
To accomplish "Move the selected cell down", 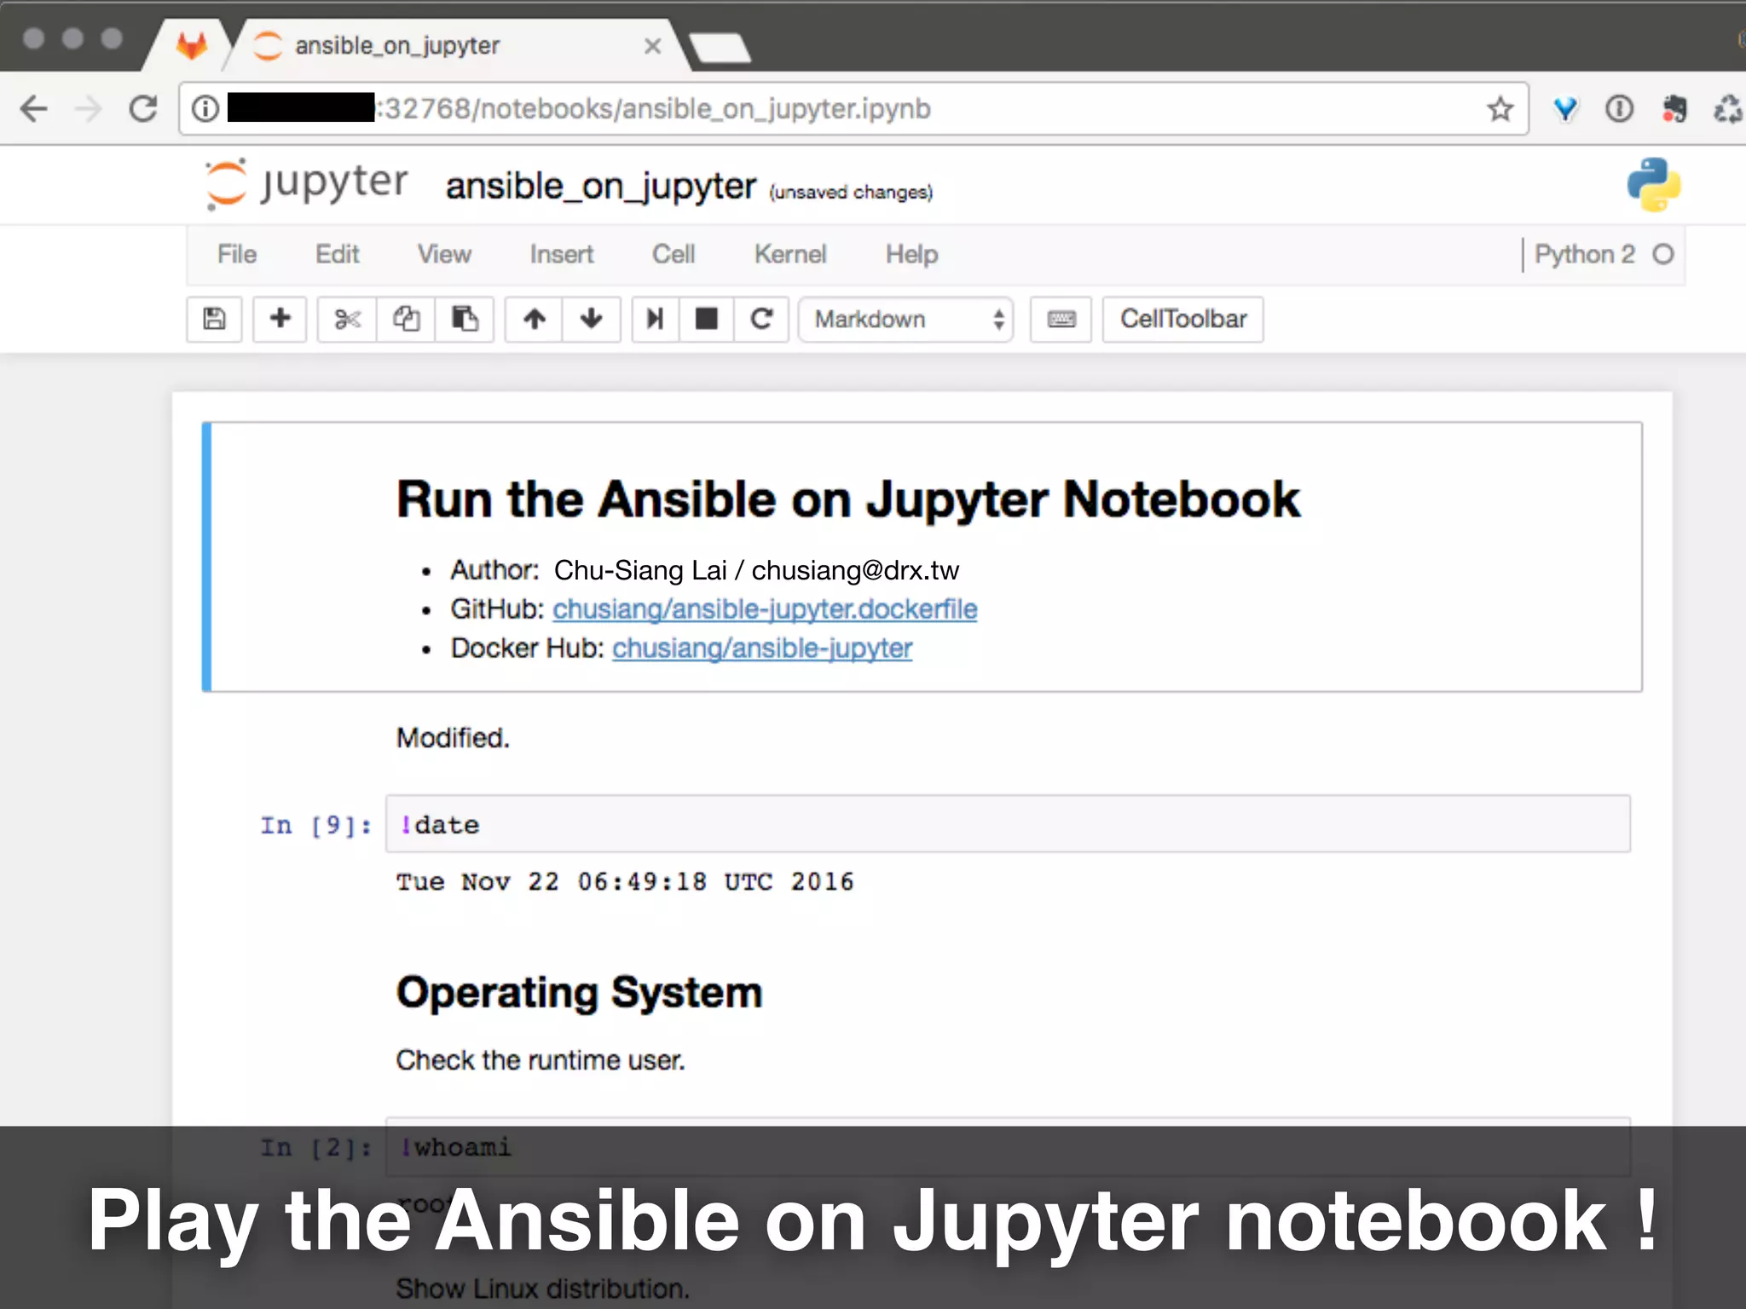I will coord(591,320).
